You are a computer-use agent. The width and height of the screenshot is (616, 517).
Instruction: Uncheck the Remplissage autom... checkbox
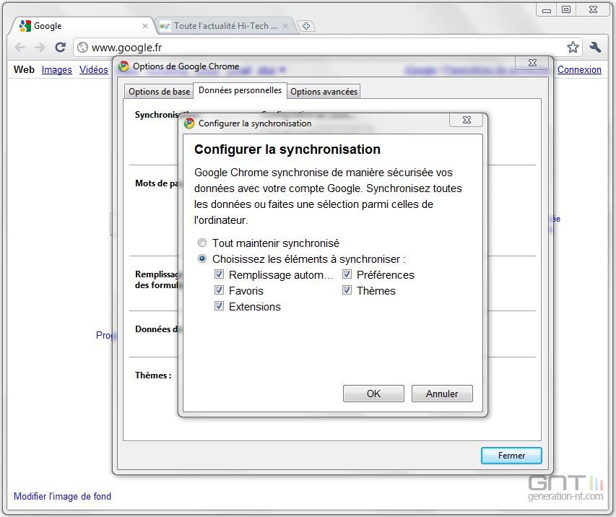(x=219, y=274)
